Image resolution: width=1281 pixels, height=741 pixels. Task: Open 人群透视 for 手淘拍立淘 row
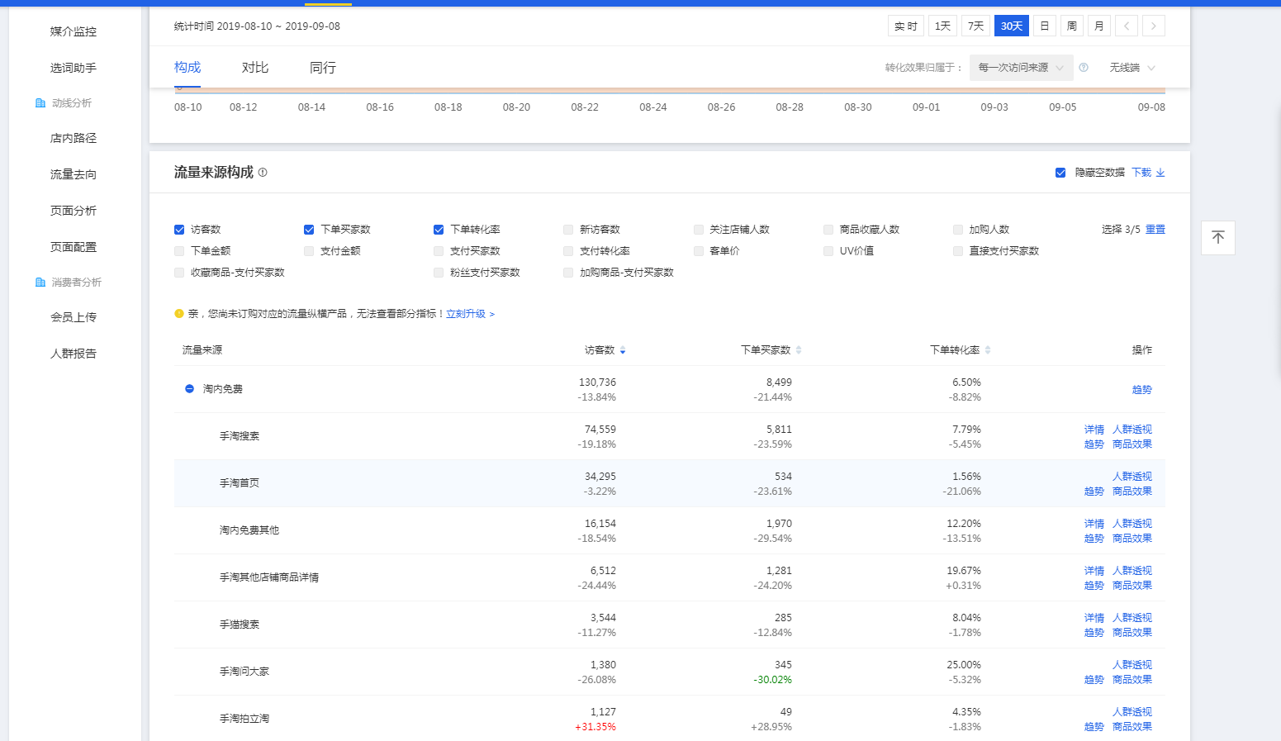click(1132, 712)
